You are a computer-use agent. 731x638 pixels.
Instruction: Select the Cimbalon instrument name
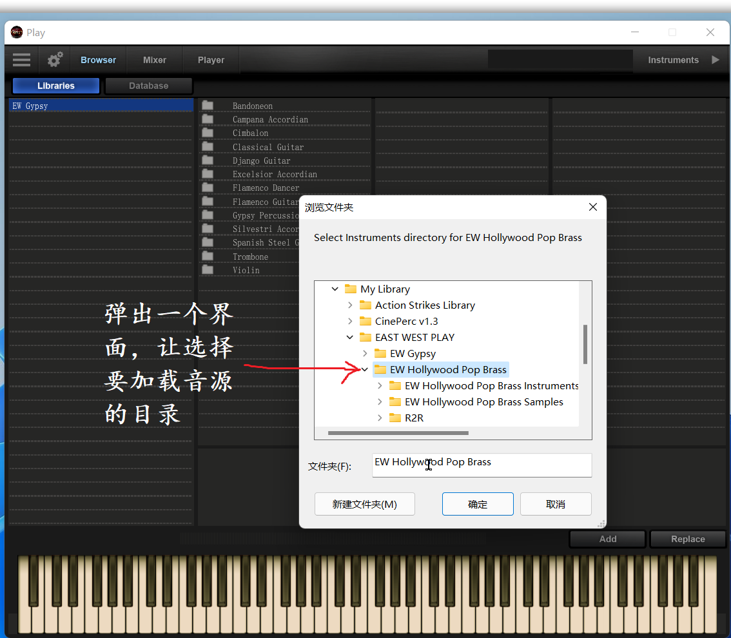click(251, 133)
